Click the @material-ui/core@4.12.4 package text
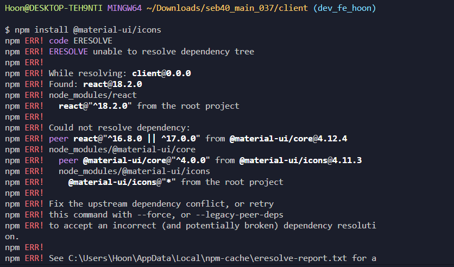The width and height of the screenshot is (454, 267). [288, 139]
